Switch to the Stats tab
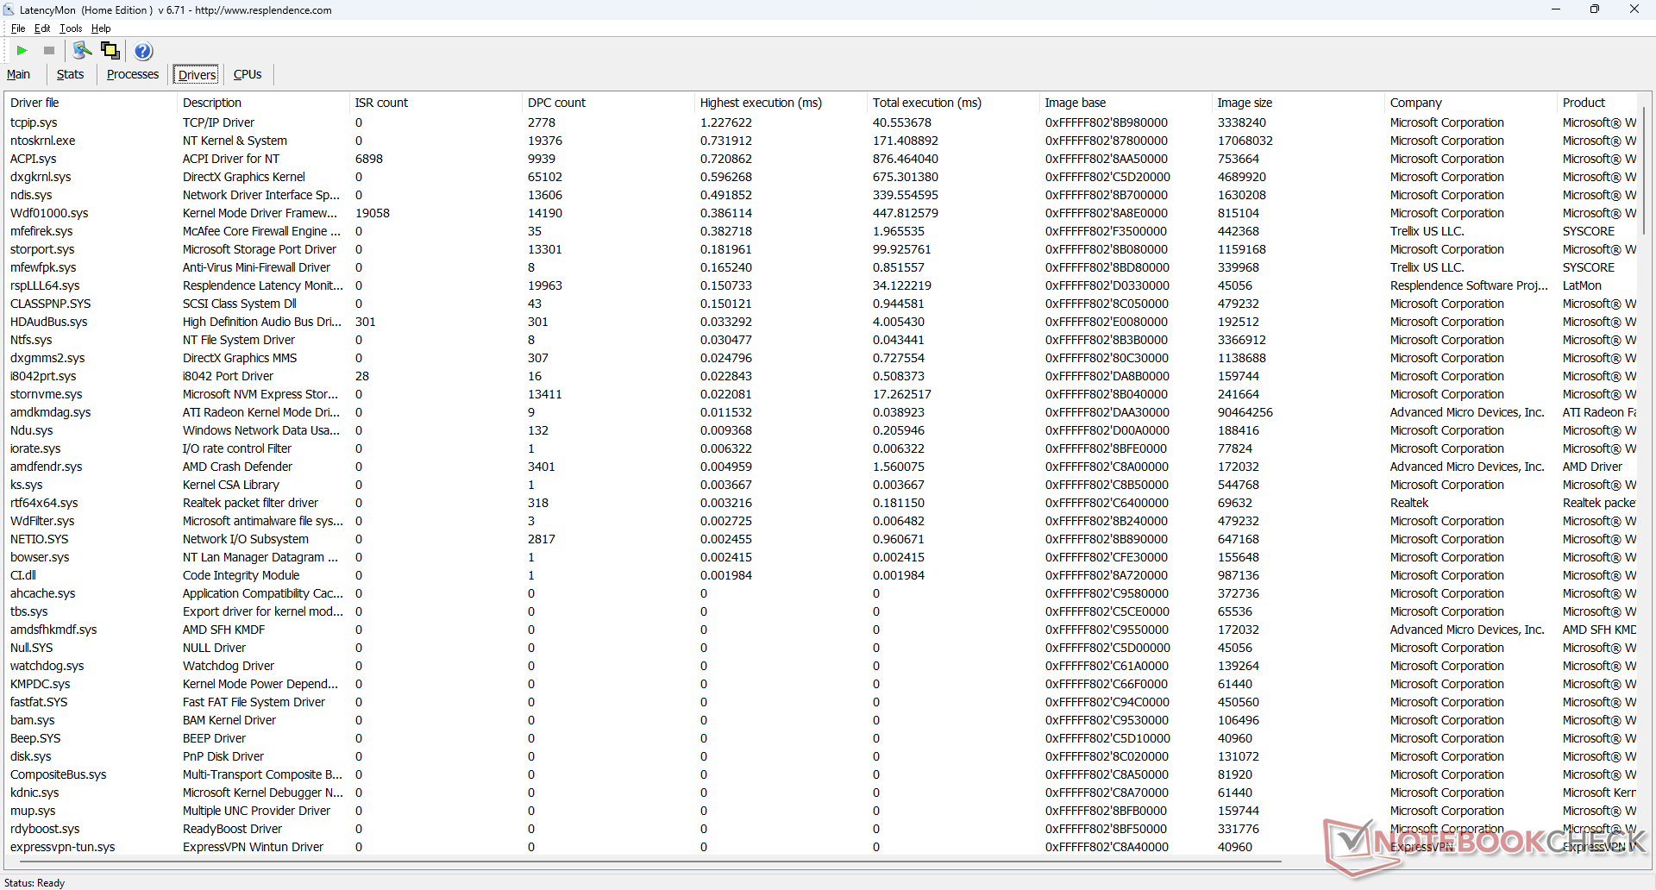 [71, 74]
